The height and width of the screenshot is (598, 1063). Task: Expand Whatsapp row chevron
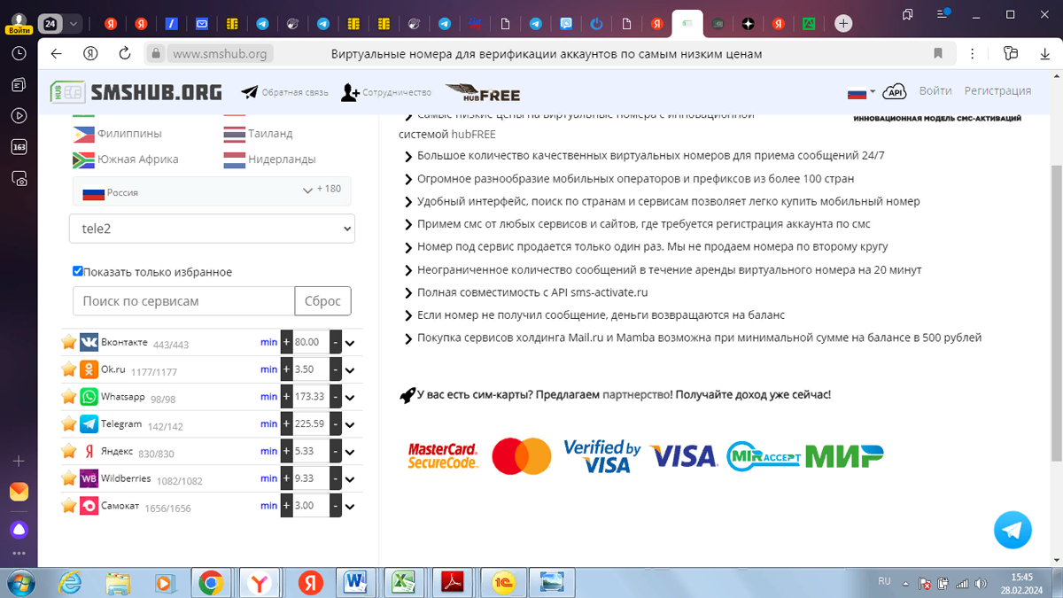click(350, 398)
